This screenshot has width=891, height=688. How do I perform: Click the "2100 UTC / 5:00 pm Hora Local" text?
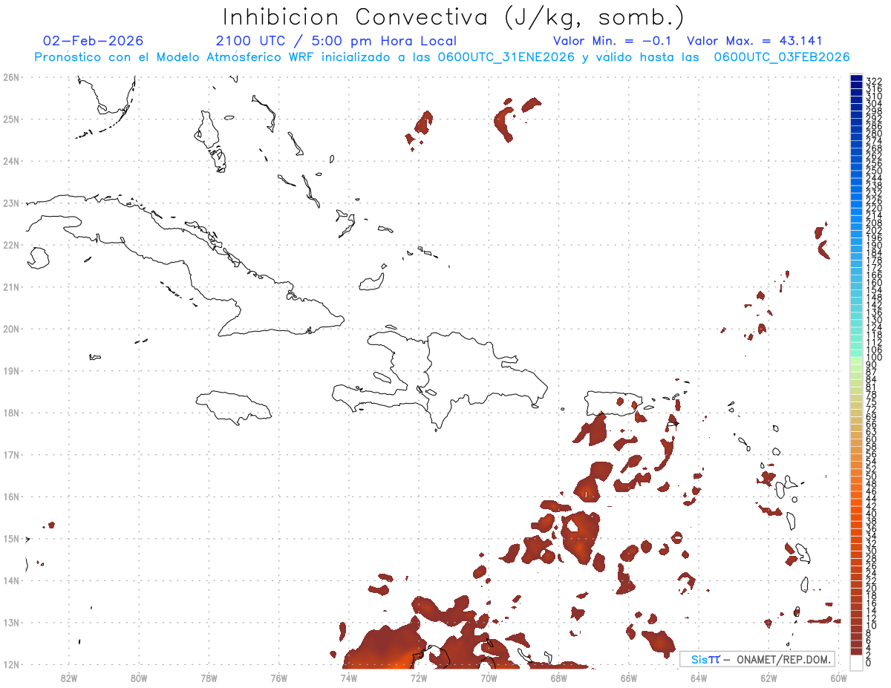click(336, 41)
